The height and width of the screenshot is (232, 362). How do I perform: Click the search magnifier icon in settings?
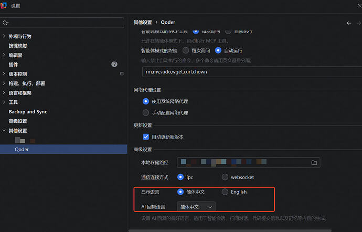coord(5,23)
